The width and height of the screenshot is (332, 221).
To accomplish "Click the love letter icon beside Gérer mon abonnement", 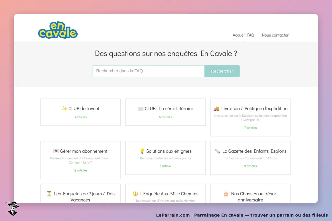I will (x=56, y=151).
